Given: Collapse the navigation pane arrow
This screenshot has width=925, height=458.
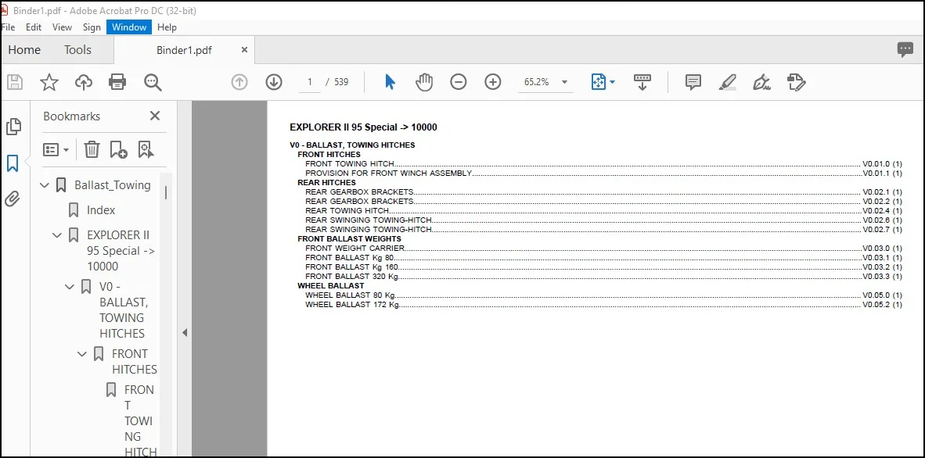Looking at the screenshot, I should [x=185, y=332].
